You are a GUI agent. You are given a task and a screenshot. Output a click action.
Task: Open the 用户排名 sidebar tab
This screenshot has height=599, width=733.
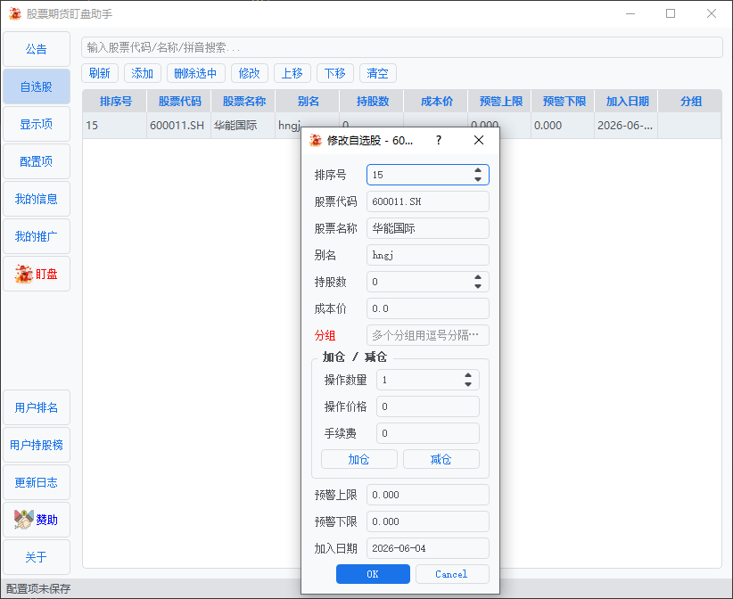[x=37, y=407]
